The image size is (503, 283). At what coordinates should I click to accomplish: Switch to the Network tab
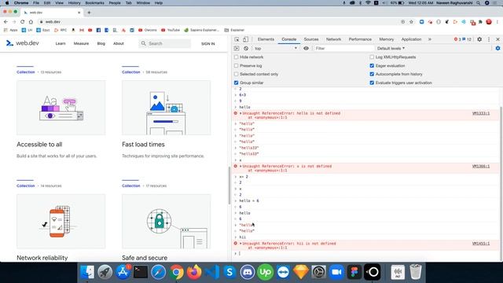[x=333, y=39]
